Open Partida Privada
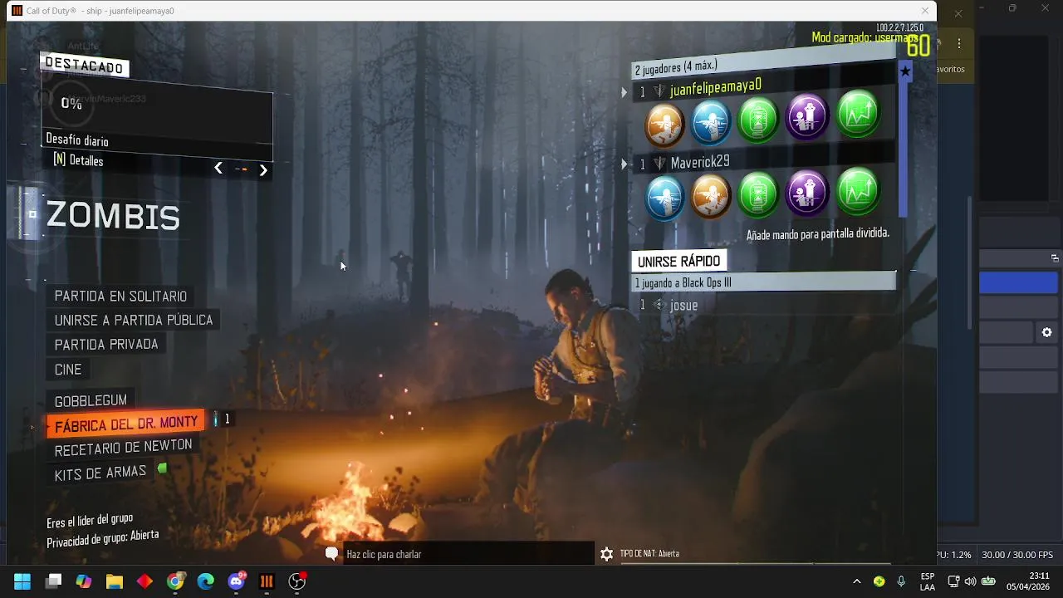1063x598 pixels. coord(106,344)
